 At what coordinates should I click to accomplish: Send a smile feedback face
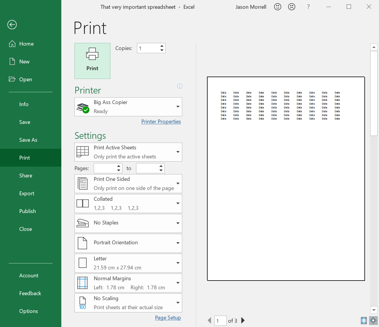tap(278, 7)
